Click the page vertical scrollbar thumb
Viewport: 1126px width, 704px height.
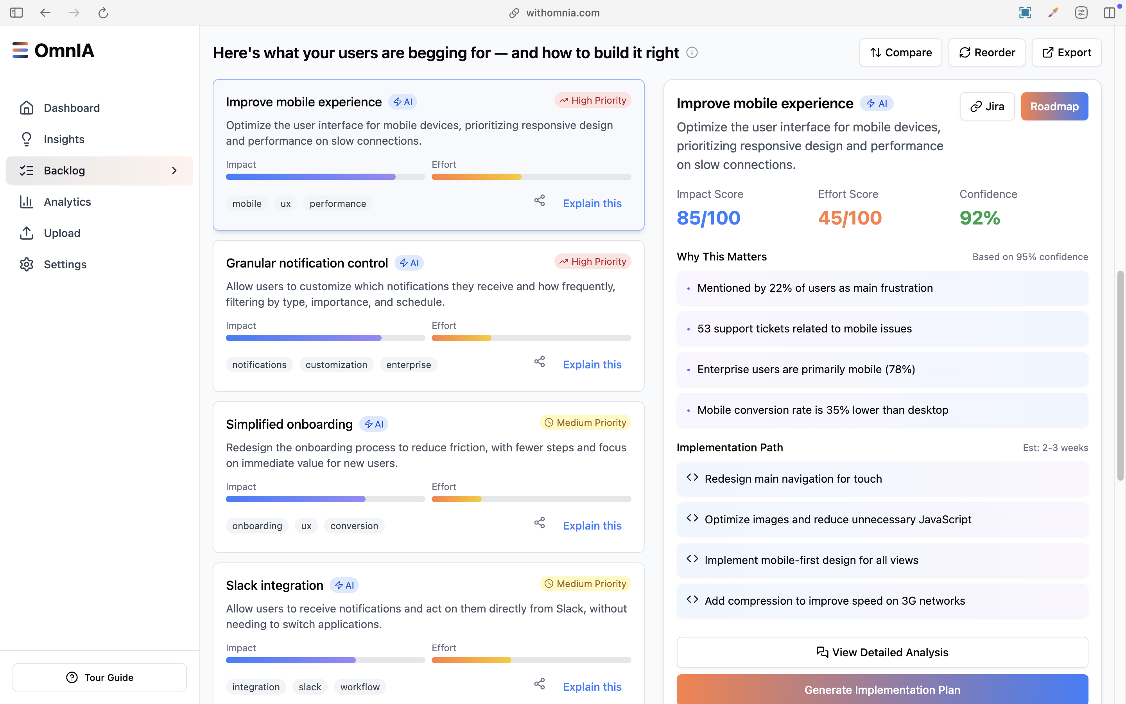[1120, 375]
